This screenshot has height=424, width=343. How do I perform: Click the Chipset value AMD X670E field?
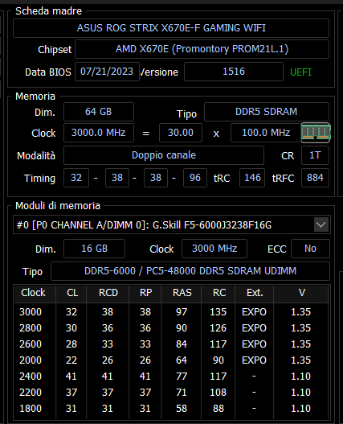(202, 49)
